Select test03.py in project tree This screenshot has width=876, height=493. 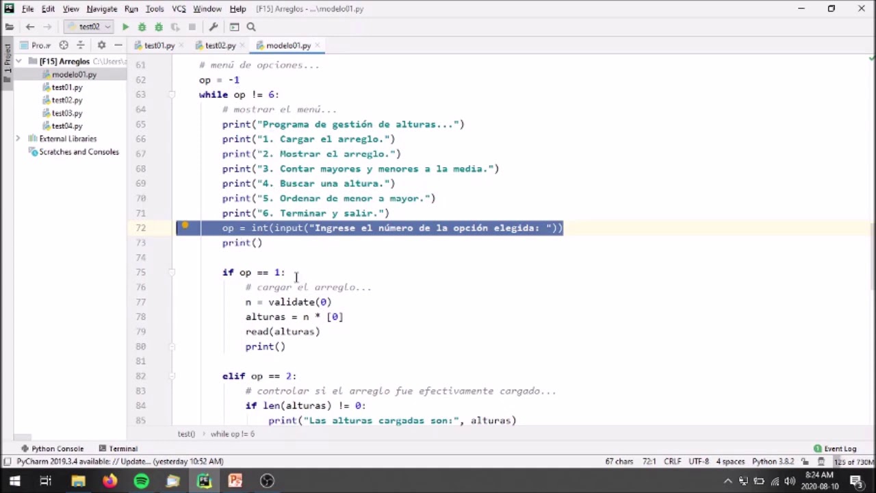pyautogui.click(x=67, y=113)
